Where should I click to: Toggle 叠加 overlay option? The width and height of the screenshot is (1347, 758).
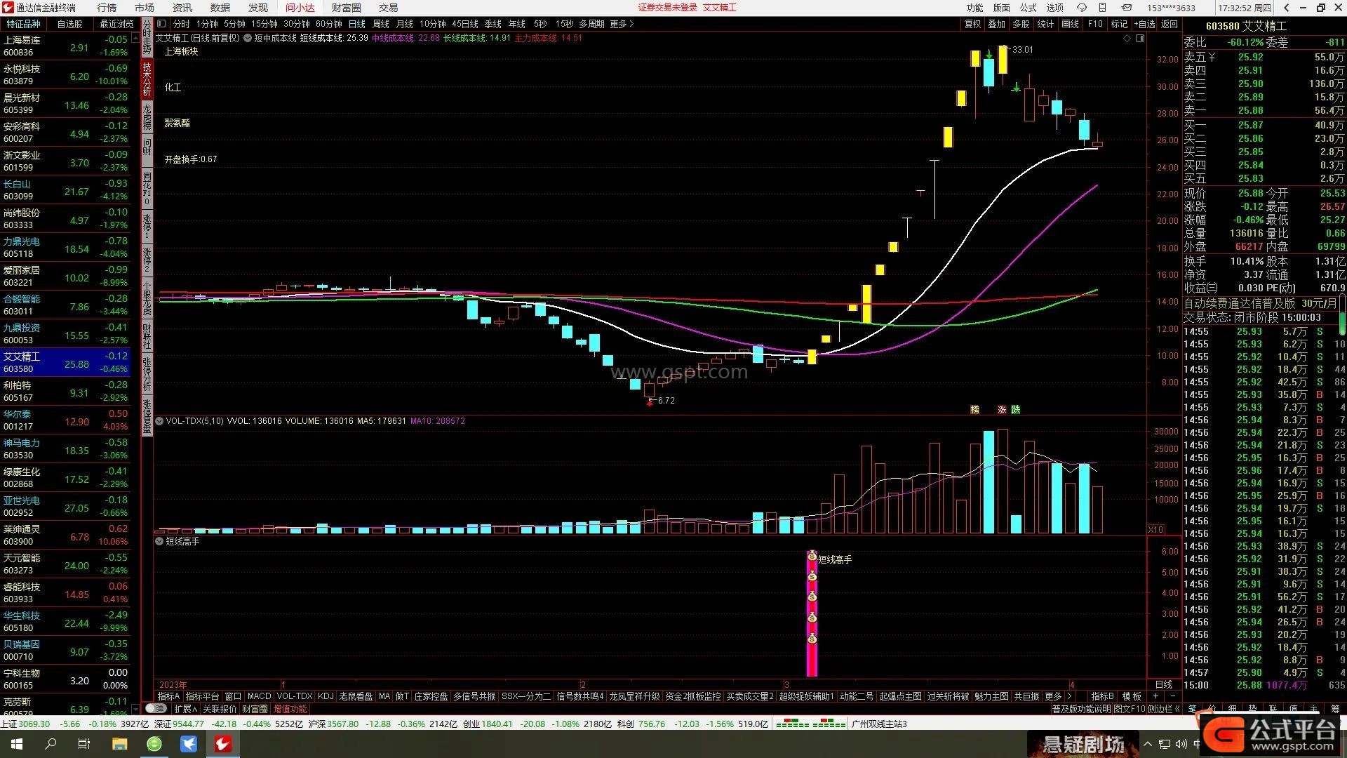(997, 24)
